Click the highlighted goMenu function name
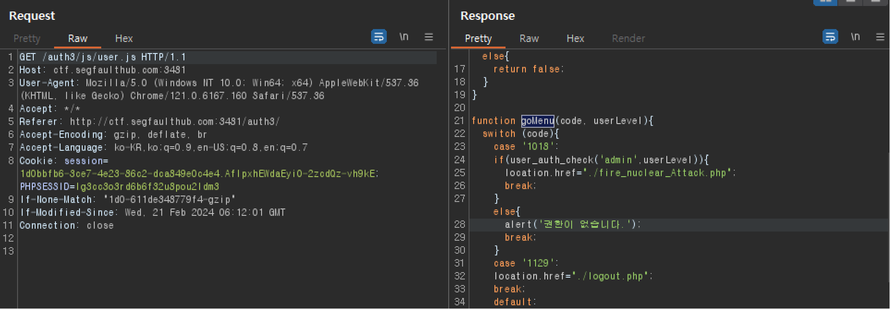 537,121
